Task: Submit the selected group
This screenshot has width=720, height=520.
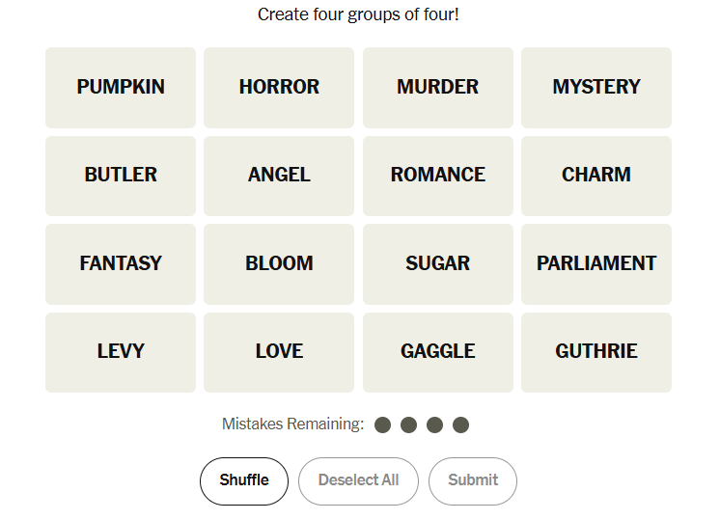Action: point(473,480)
